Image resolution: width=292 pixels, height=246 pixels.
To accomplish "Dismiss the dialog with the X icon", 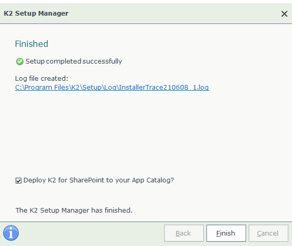I will [x=284, y=14].
